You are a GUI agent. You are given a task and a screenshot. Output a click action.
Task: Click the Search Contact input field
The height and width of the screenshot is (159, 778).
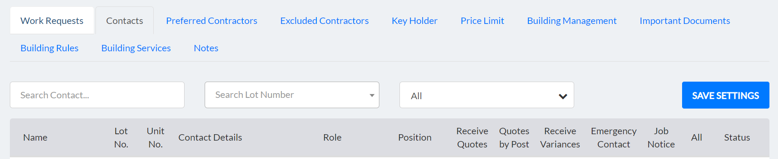point(97,95)
